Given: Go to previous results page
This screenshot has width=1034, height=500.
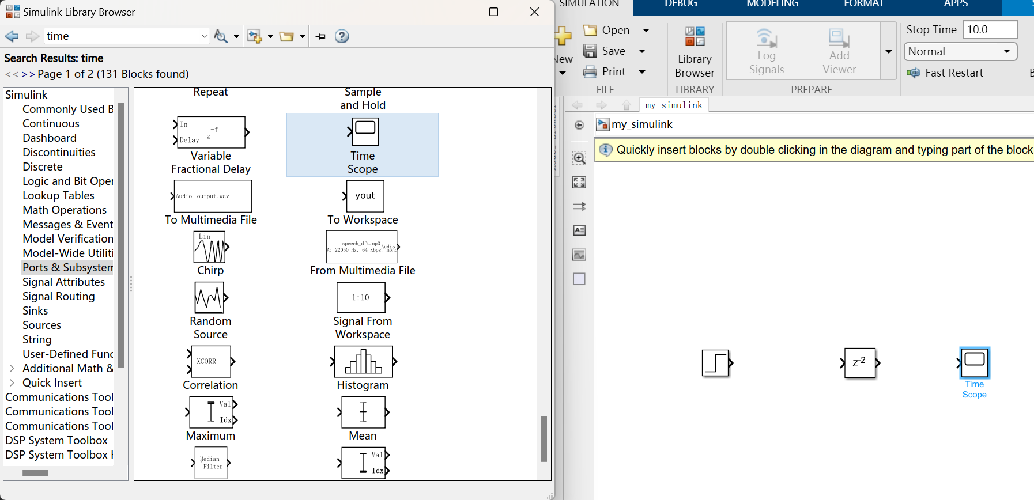Looking at the screenshot, I should click(12, 74).
